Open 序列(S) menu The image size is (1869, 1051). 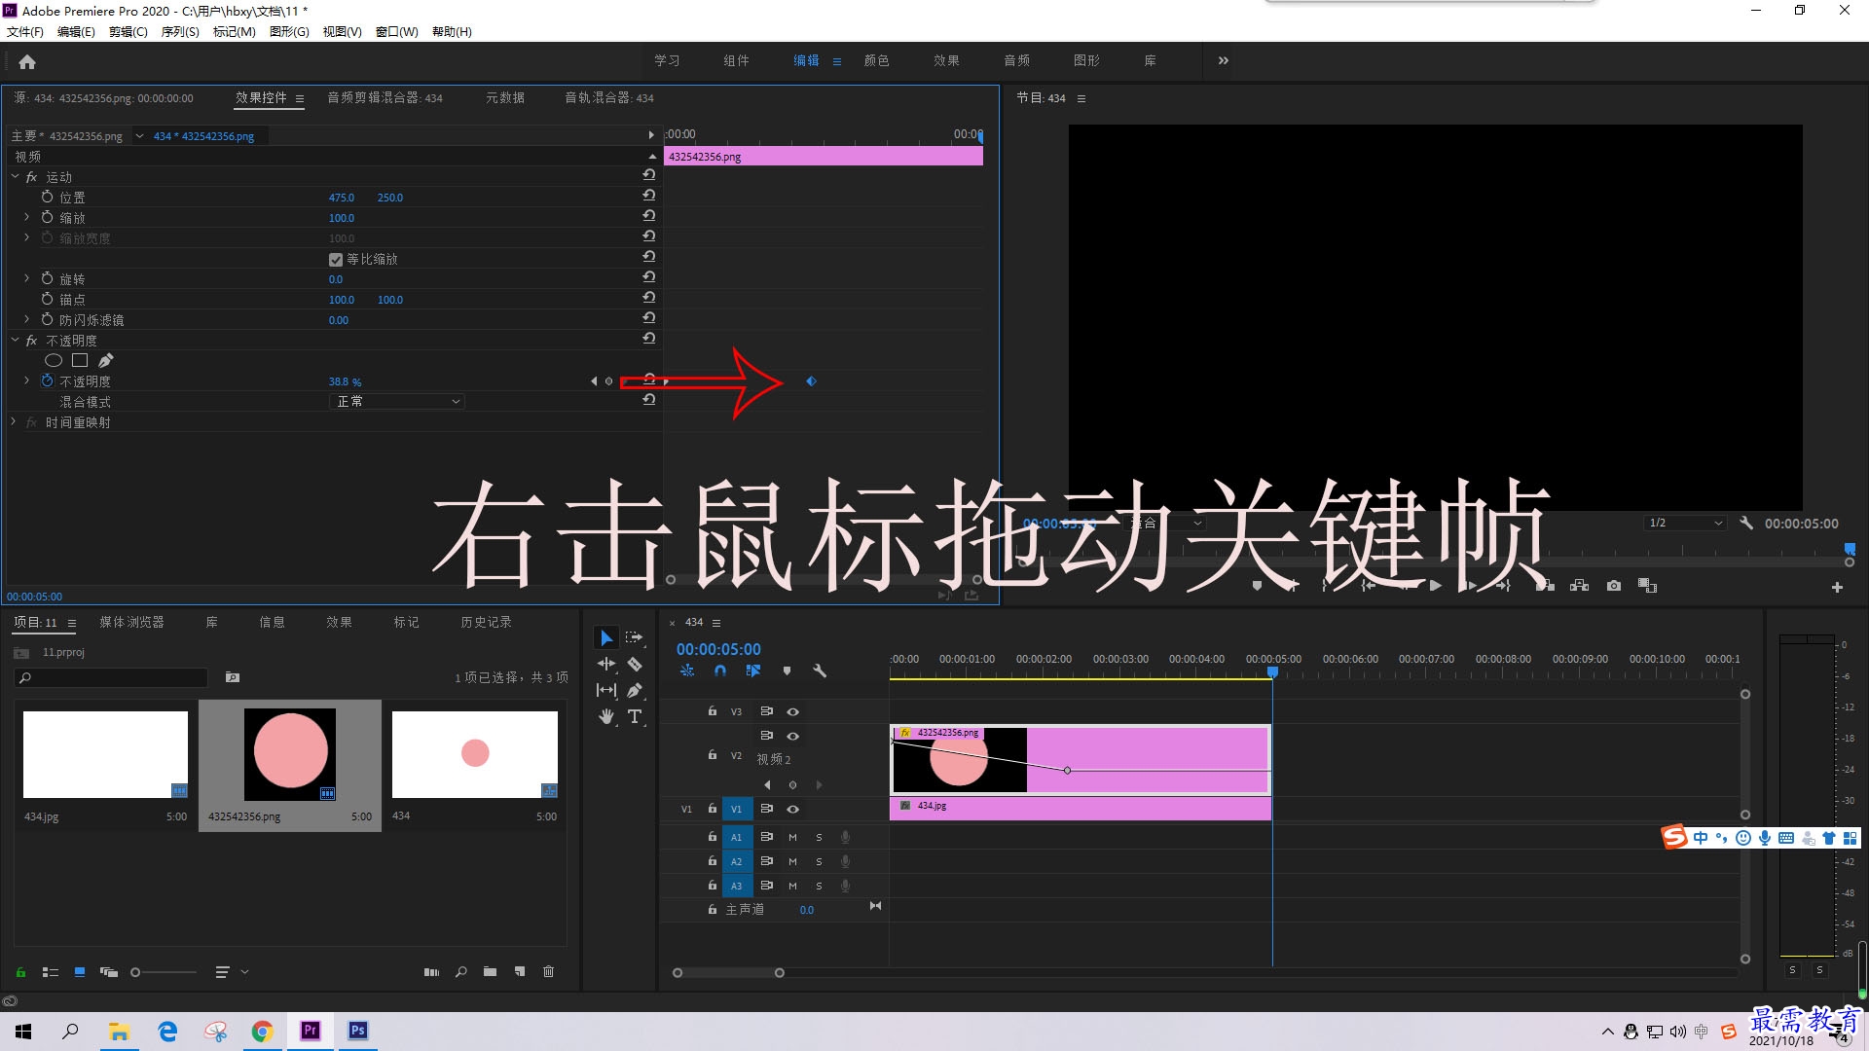pyautogui.click(x=180, y=31)
